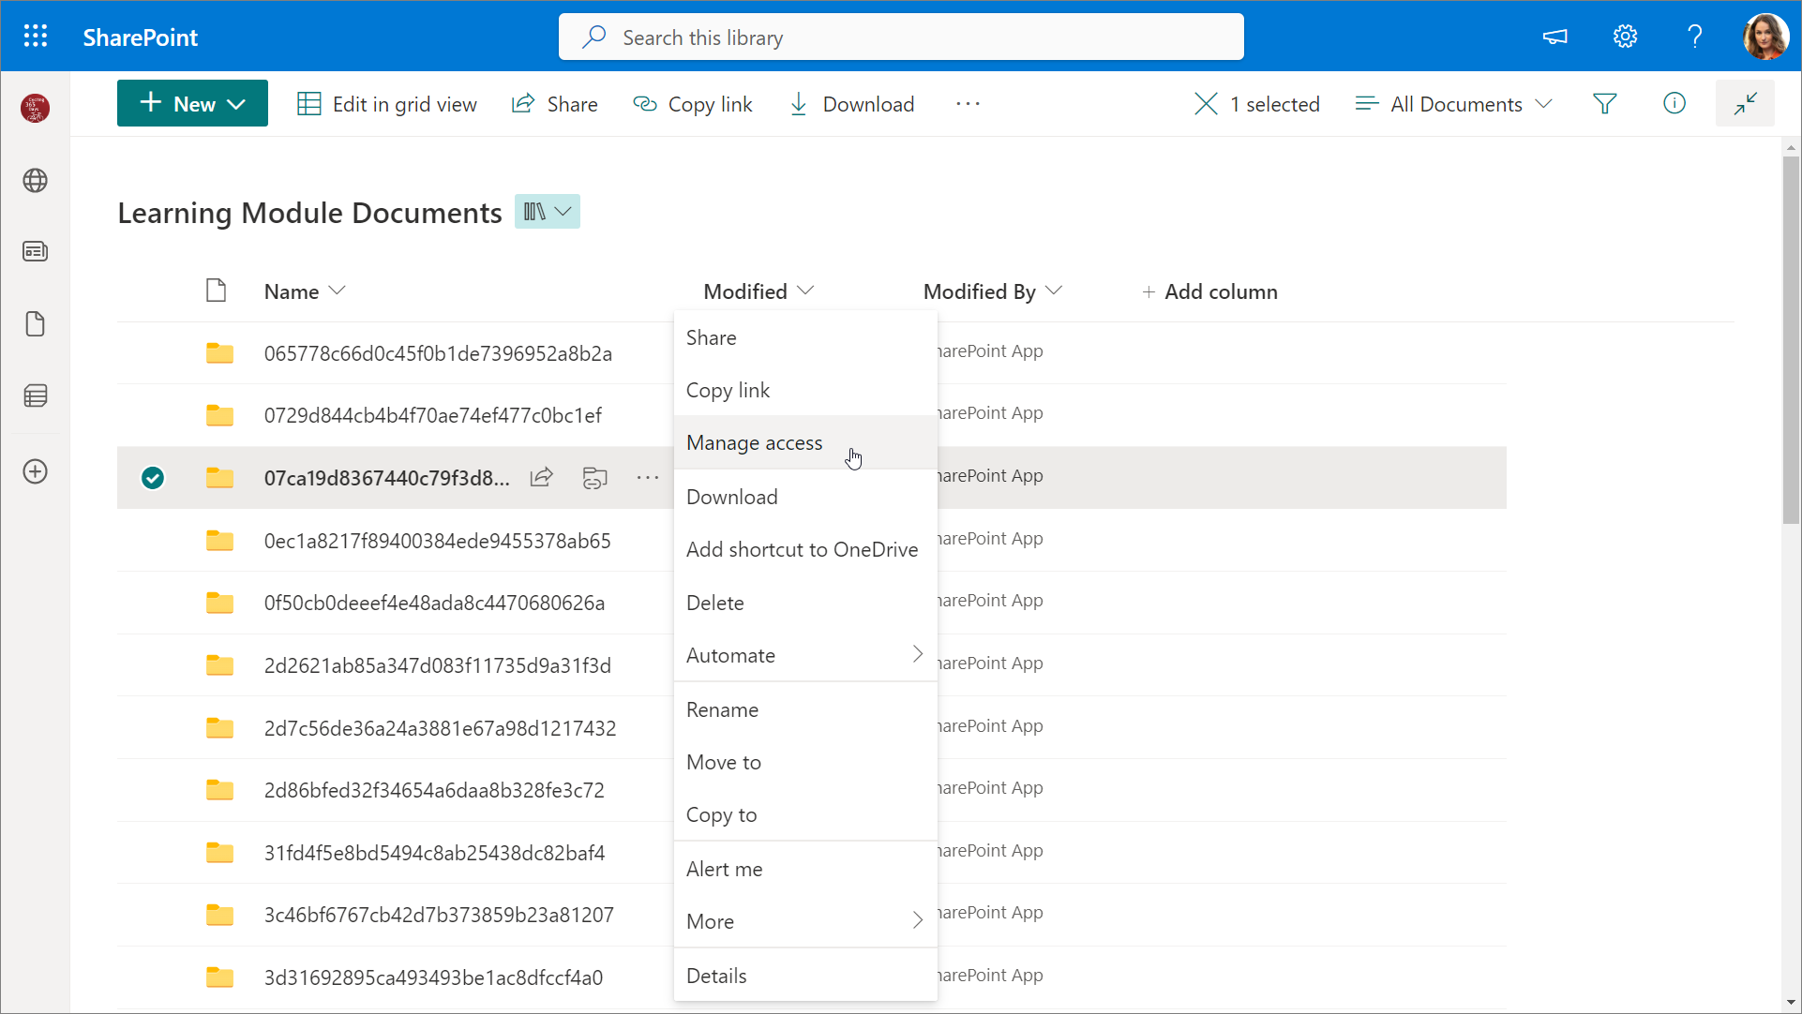Click the collapse content view arrows icon
The image size is (1802, 1014).
point(1745,104)
